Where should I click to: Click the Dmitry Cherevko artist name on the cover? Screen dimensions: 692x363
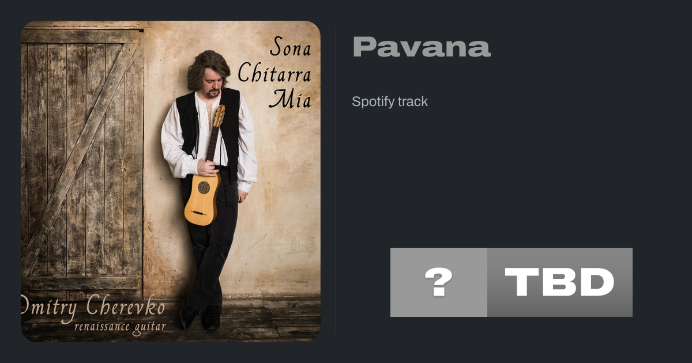tap(93, 307)
